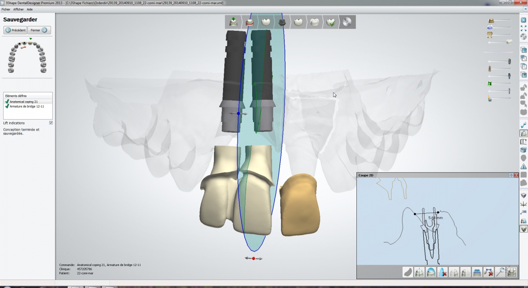This screenshot has height=288, width=528.
Task: Toggle the grid icon in Coupe 2D
Action: point(511,272)
